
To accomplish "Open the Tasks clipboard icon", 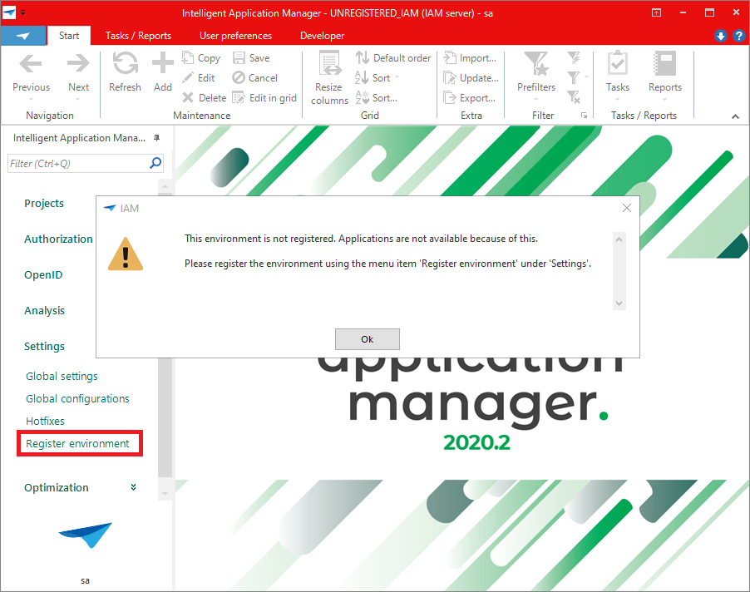I will (618, 63).
